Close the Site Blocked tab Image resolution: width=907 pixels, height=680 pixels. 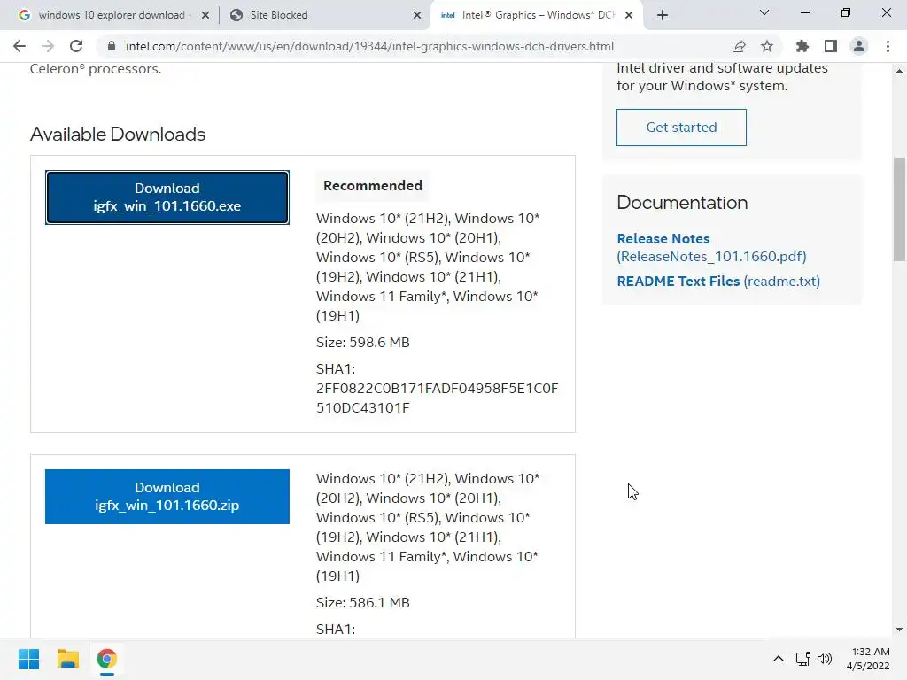tap(417, 16)
